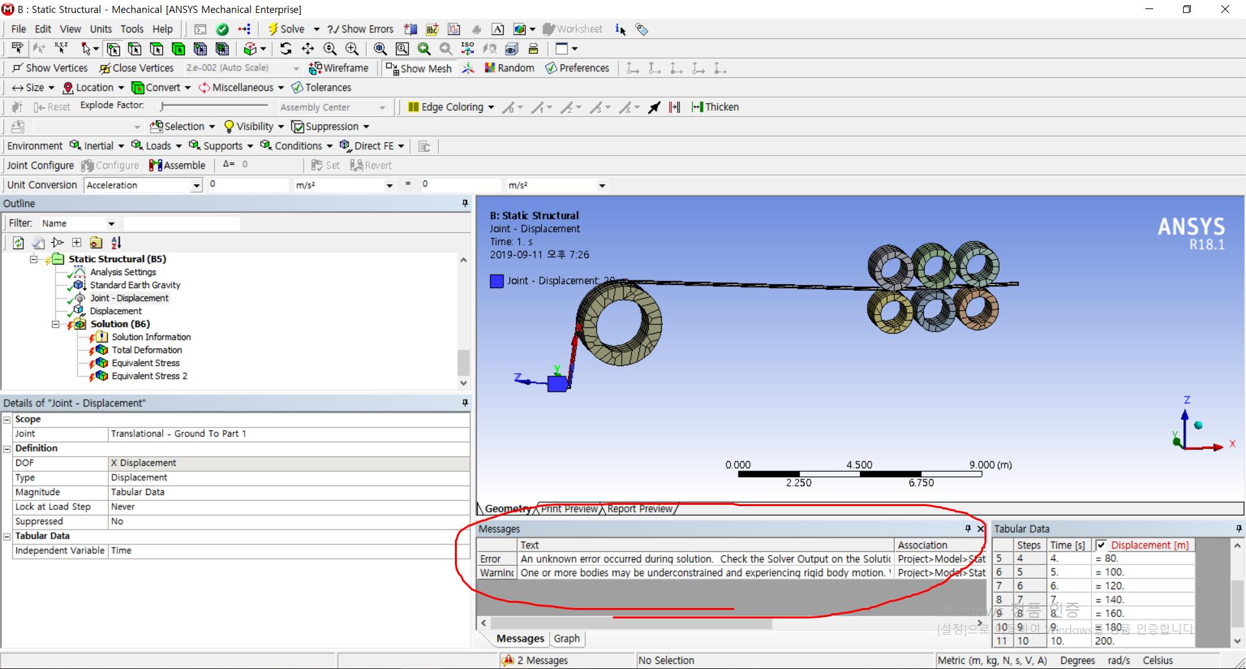Viewport: 1246px width, 669px height.
Task: Select Analysis Settings in outline
Action: pyautogui.click(x=123, y=272)
